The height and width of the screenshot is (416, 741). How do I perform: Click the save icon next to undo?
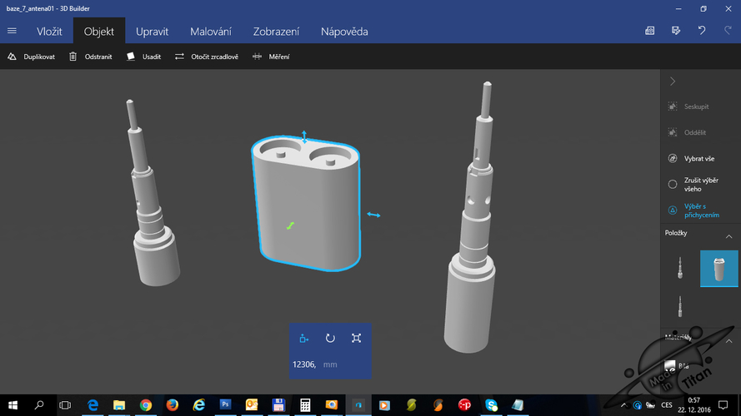[x=676, y=31]
